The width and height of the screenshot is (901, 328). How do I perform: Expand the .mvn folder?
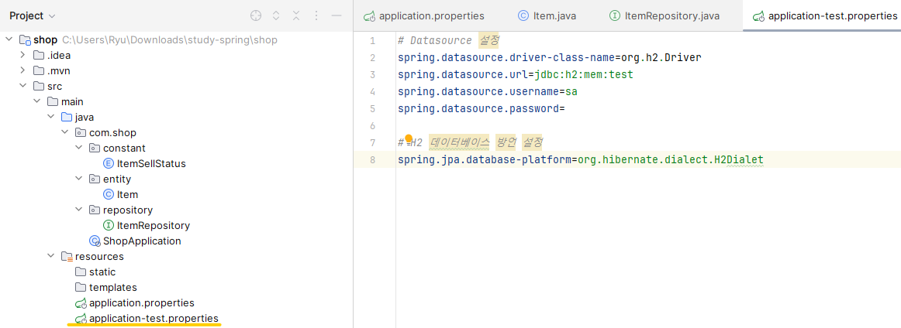(x=22, y=71)
